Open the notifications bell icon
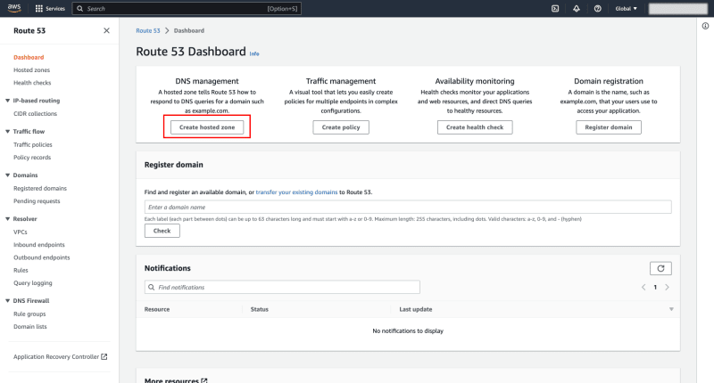 tap(577, 8)
